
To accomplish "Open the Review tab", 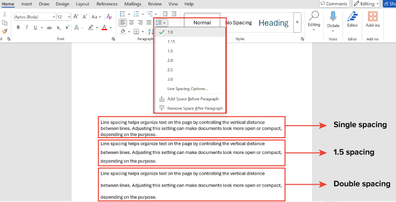I will (x=155, y=4).
